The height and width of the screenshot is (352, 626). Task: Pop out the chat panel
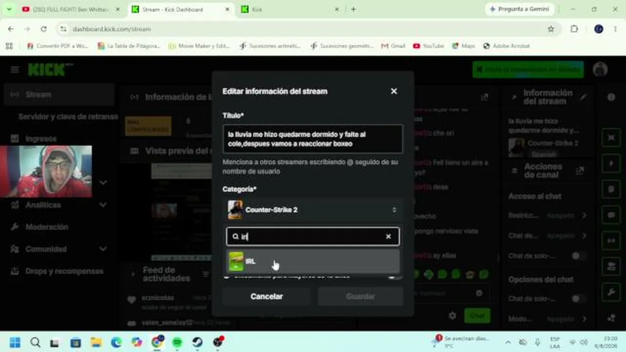[484, 97]
